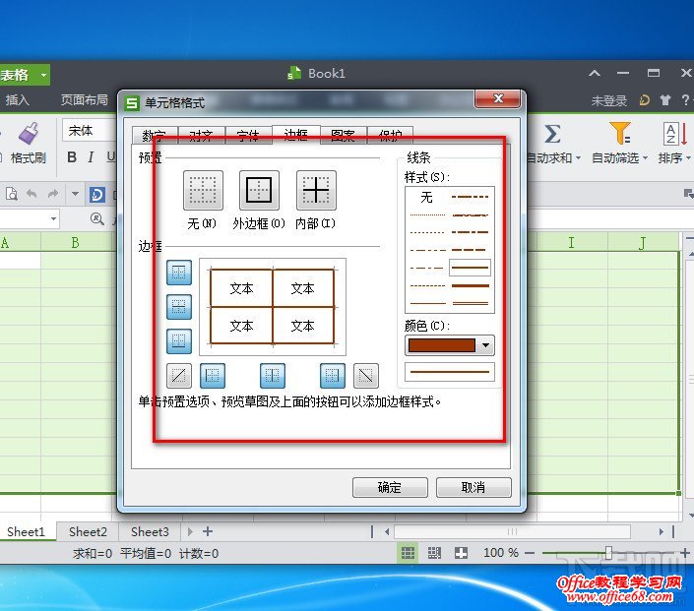Click the diagonal-up border icon
This screenshot has width=694, height=611.
click(179, 375)
